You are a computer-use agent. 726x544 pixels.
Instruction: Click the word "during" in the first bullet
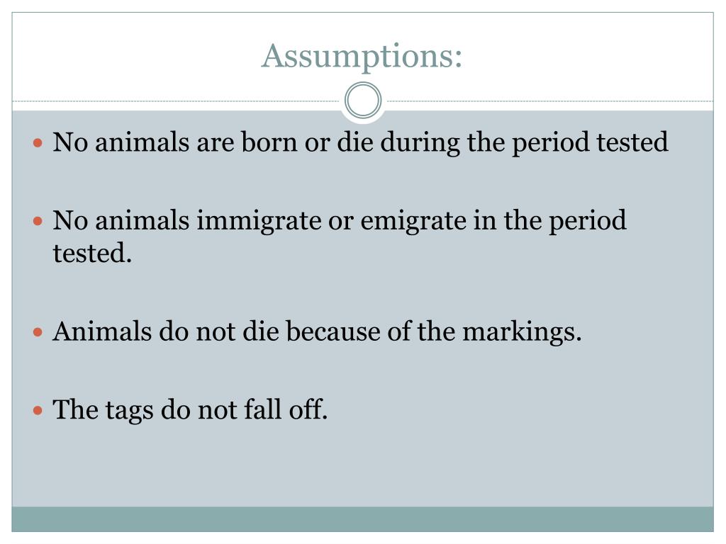(x=420, y=142)
